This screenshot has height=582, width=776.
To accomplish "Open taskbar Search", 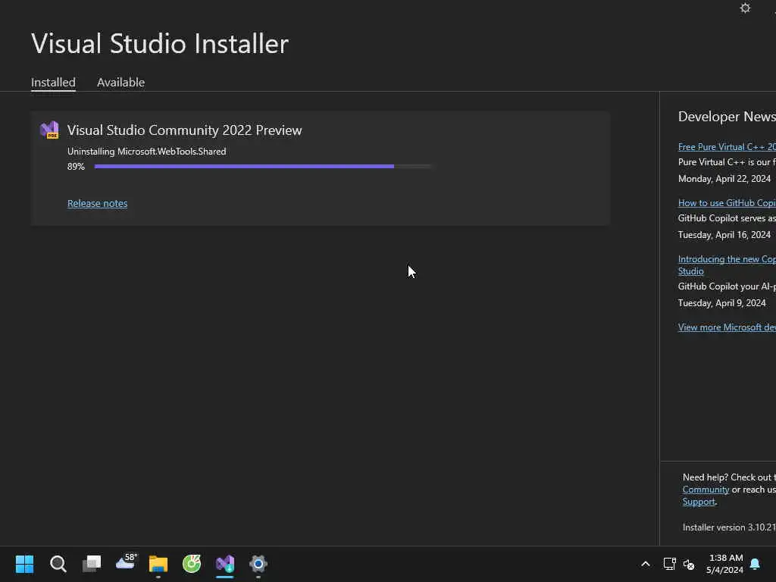I will point(58,564).
